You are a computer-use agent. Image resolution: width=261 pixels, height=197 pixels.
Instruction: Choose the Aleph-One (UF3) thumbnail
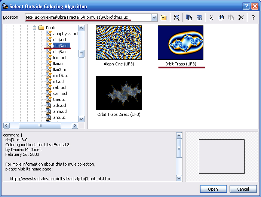(x=119, y=42)
